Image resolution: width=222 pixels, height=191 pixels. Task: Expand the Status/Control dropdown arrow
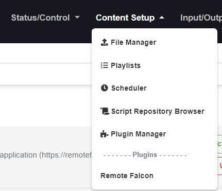pyautogui.click(x=77, y=18)
